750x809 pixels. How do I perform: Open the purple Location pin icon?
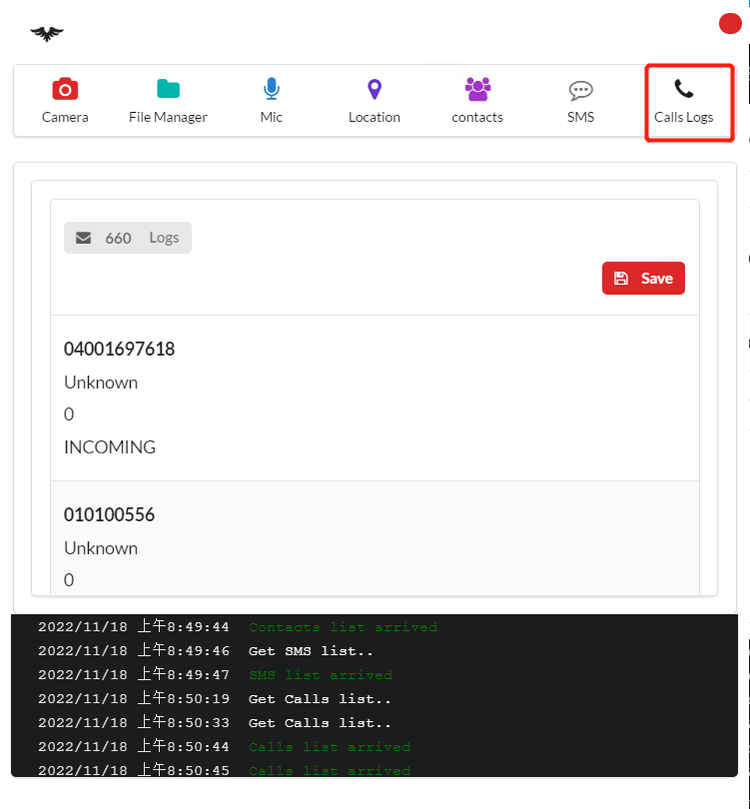pyautogui.click(x=375, y=90)
